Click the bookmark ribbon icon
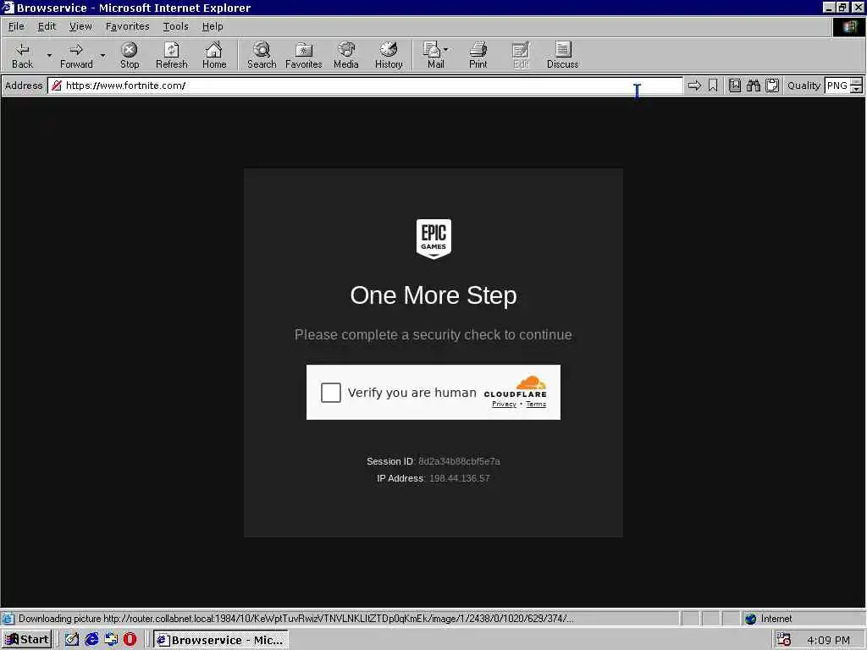The height and width of the screenshot is (650, 867). 713,85
